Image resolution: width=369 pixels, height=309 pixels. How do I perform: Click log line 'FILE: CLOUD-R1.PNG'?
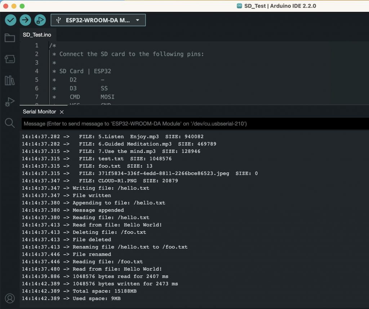coord(100,181)
